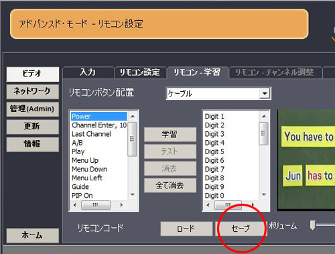The height and width of the screenshot is (254, 335).
Task: Click right arrow of left list horizontal scrollbar
Action: coord(121,205)
